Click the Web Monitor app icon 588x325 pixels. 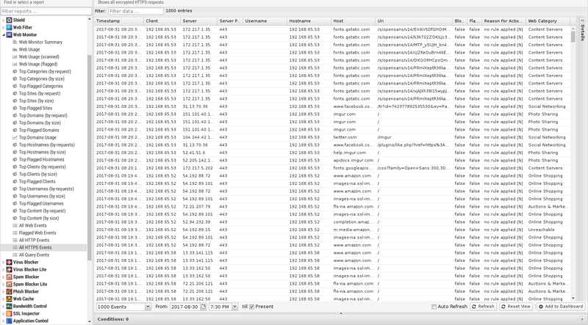coord(10,34)
